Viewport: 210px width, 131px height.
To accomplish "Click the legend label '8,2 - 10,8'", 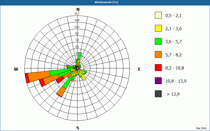I will 175,68.
